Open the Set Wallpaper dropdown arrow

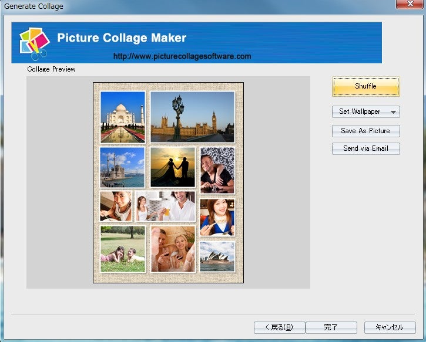393,111
